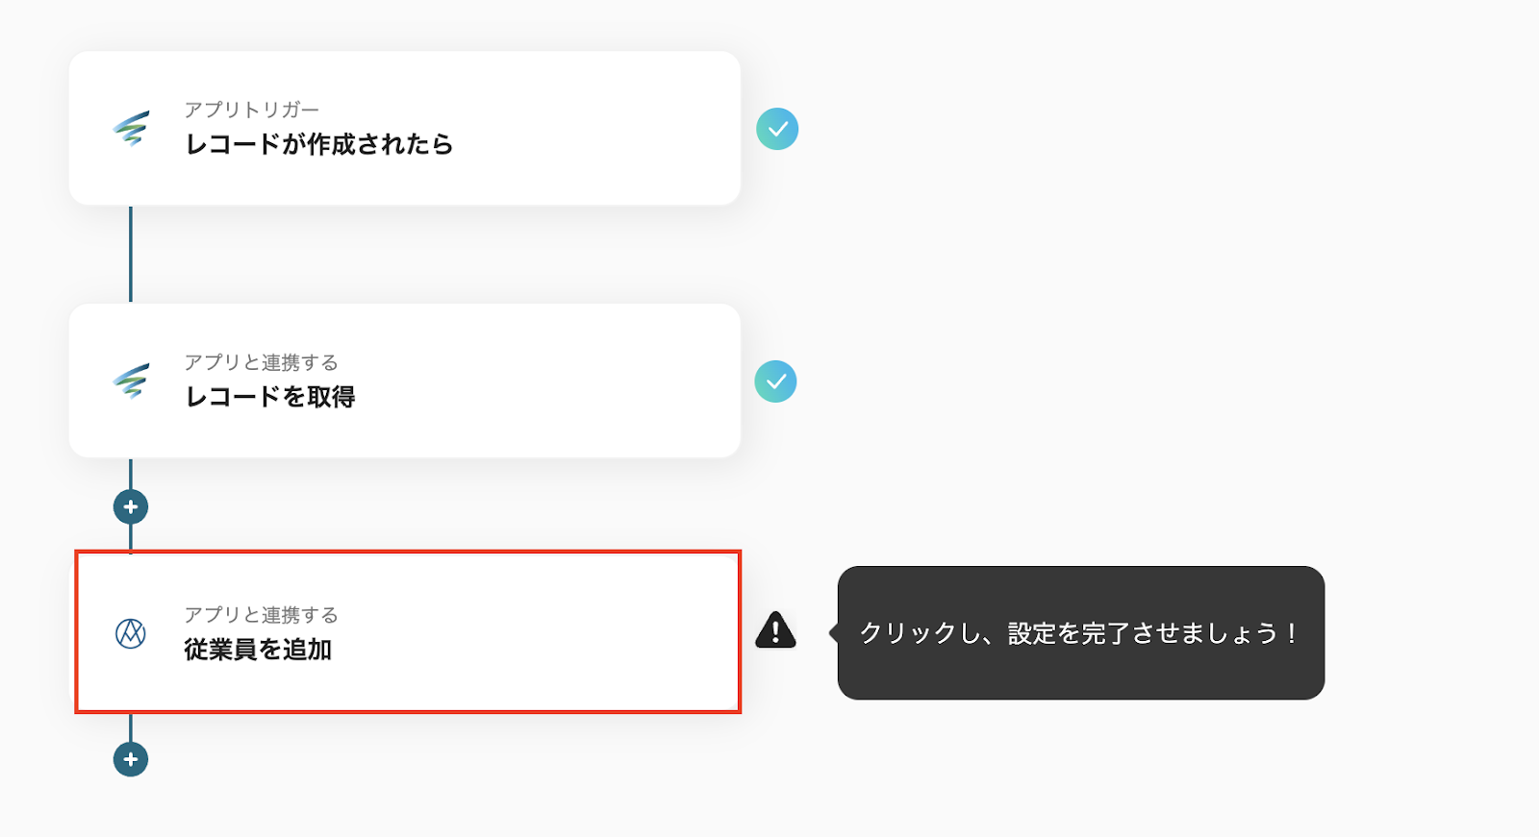Viewport: 1539px width, 837px height.
Task: Click the アプリトリガー label text
Action: coord(252,110)
